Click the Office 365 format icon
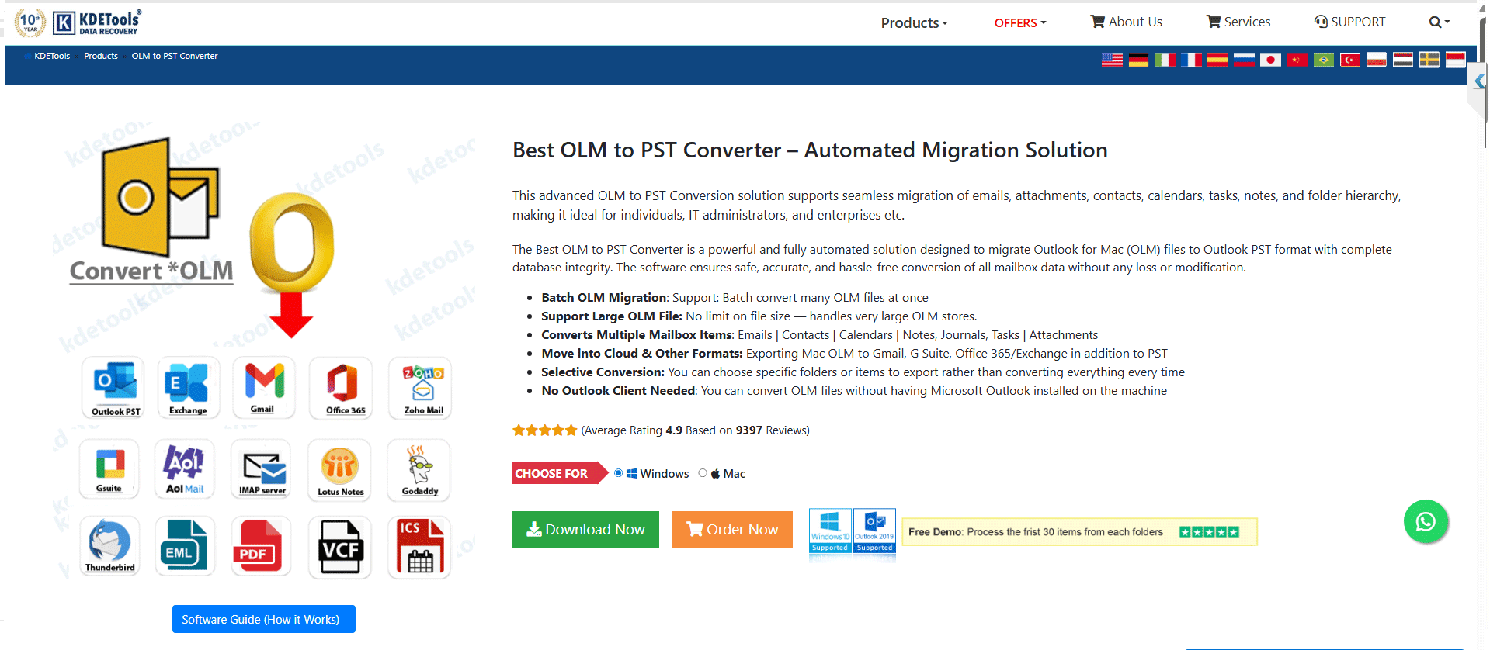This screenshot has width=1490, height=650. pos(341,388)
